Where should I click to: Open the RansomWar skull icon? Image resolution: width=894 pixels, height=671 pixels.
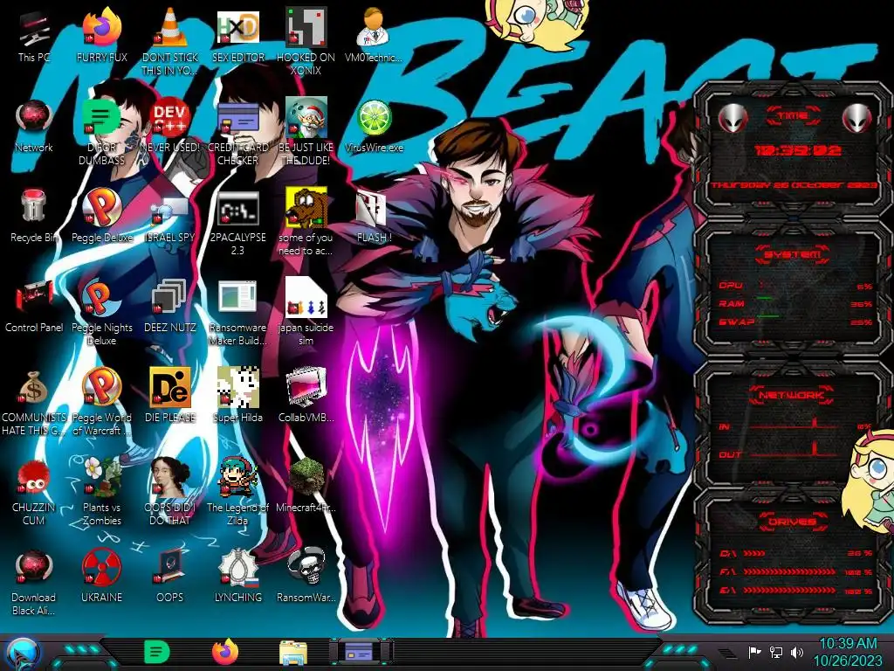tap(306, 575)
